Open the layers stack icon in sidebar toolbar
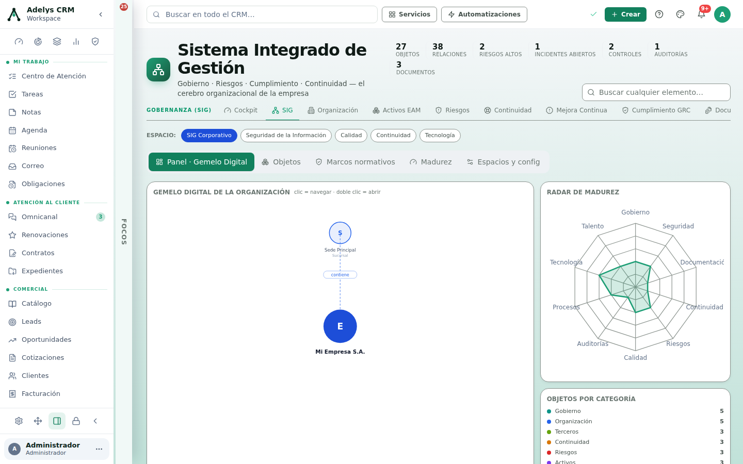This screenshot has height=464, width=743. pyautogui.click(x=57, y=42)
